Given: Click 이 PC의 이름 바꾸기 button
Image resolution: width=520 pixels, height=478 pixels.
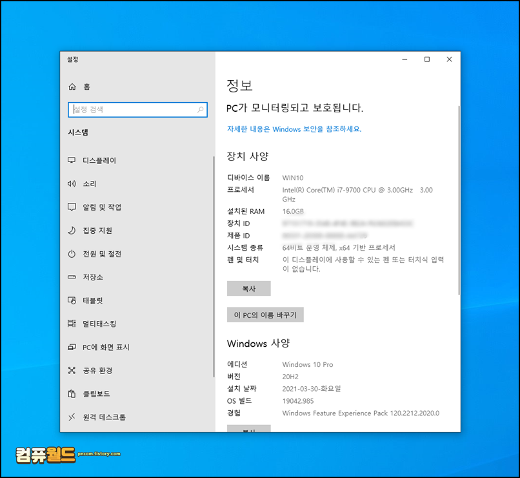Looking at the screenshot, I should 265,315.
